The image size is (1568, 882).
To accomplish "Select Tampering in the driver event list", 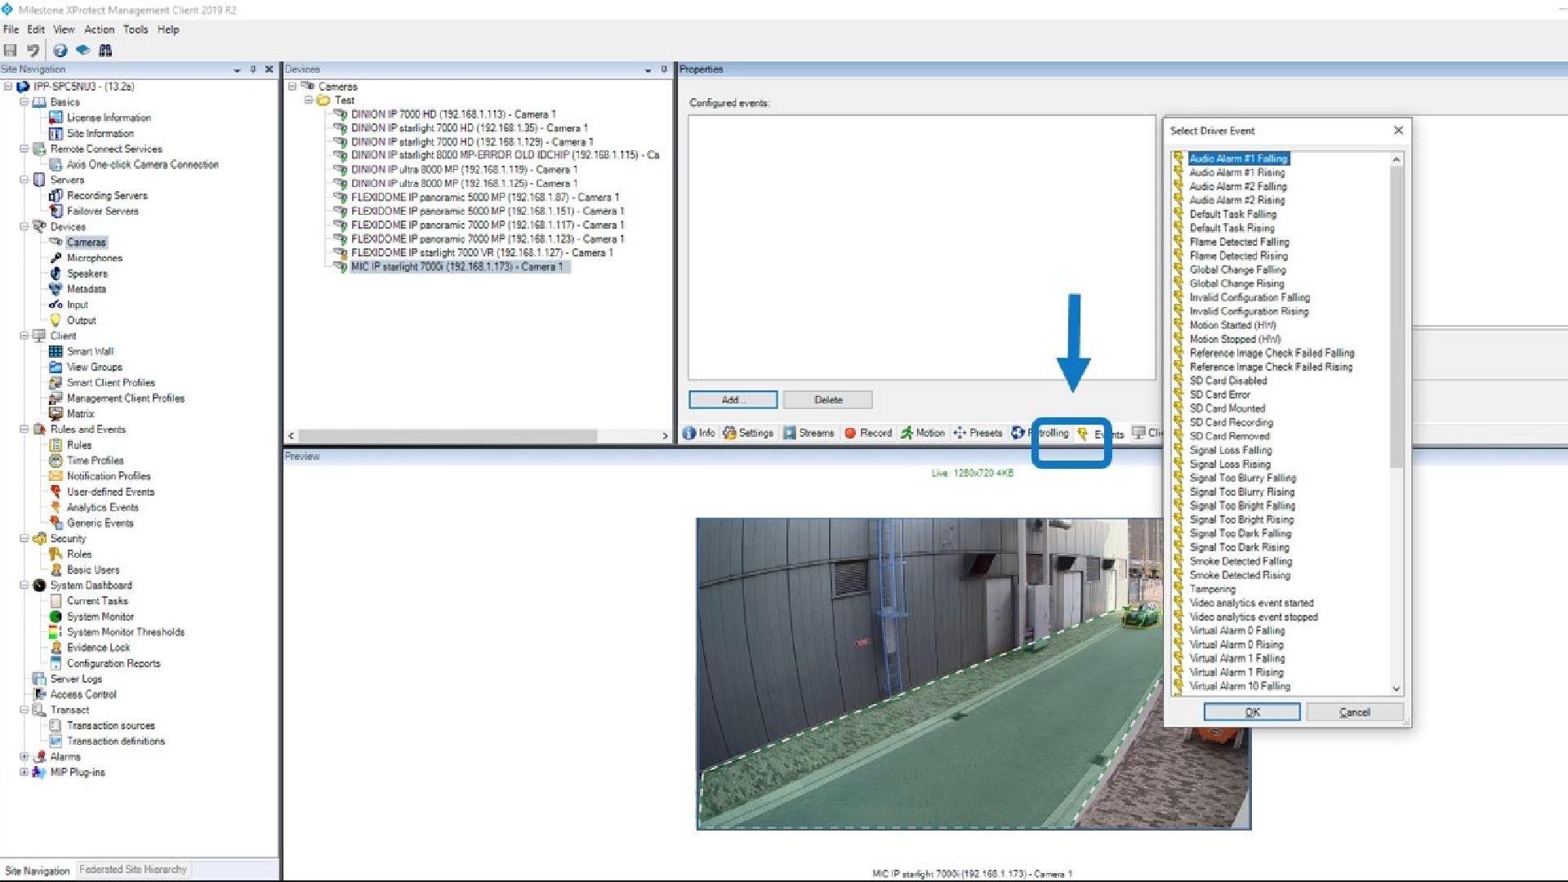I will pos(1212,589).
